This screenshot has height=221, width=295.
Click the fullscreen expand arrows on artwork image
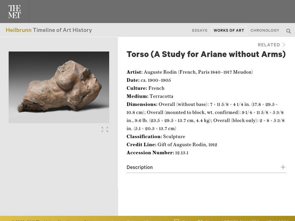click(x=105, y=129)
